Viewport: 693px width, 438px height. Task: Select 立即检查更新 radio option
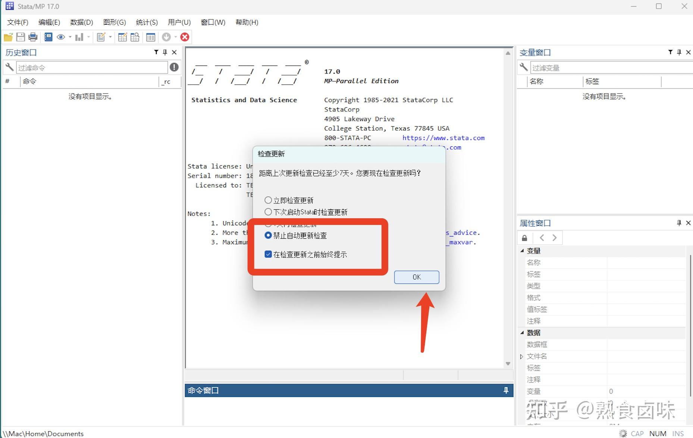(x=268, y=200)
